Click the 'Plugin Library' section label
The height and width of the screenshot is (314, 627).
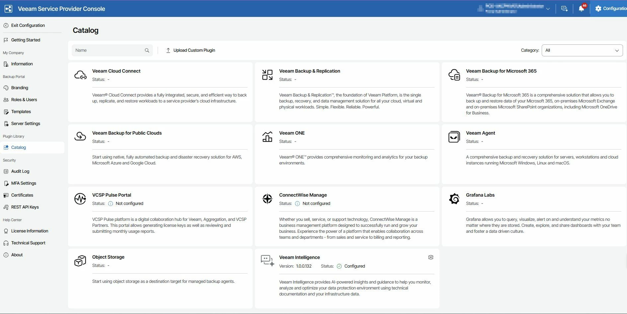click(x=14, y=136)
